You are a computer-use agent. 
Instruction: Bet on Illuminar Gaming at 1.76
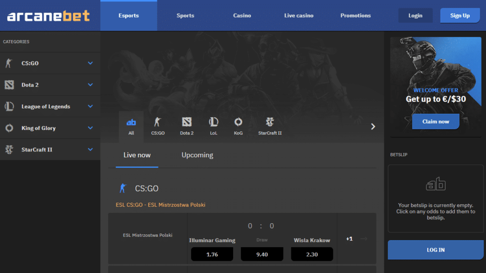[212, 254]
